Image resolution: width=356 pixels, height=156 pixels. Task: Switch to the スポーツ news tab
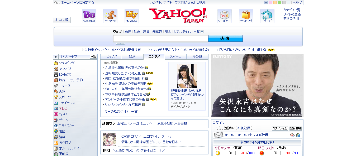click(176, 56)
